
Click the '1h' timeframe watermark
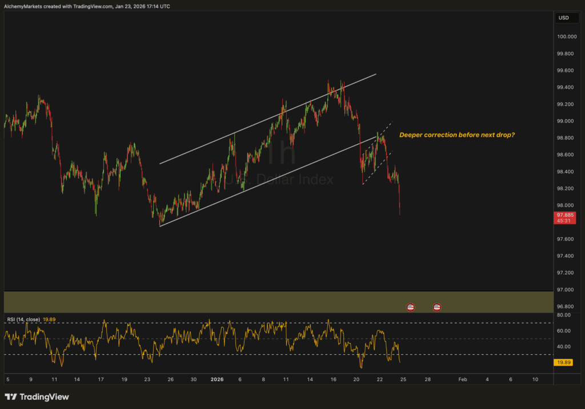click(281, 153)
